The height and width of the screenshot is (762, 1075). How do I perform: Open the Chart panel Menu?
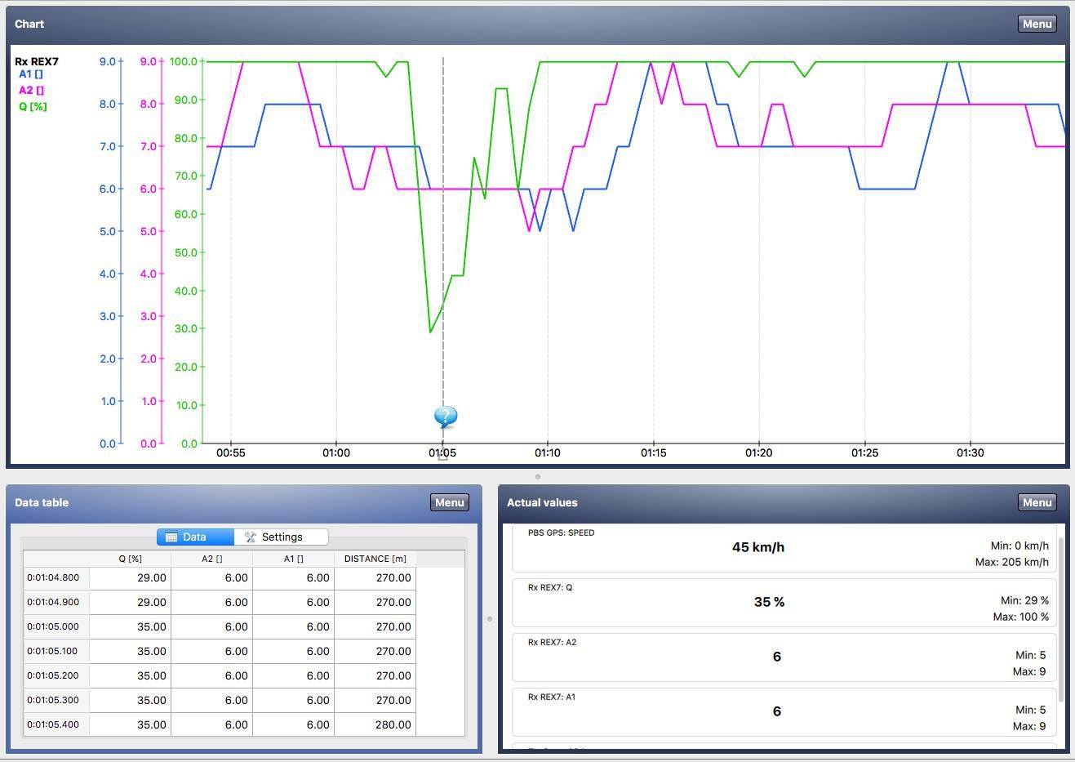click(x=1037, y=24)
